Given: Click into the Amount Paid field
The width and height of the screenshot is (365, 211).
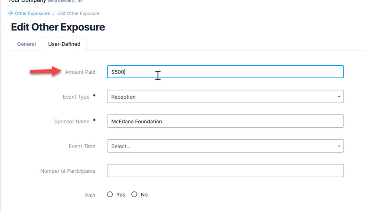Looking at the screenshot, I should coord(225,72).
